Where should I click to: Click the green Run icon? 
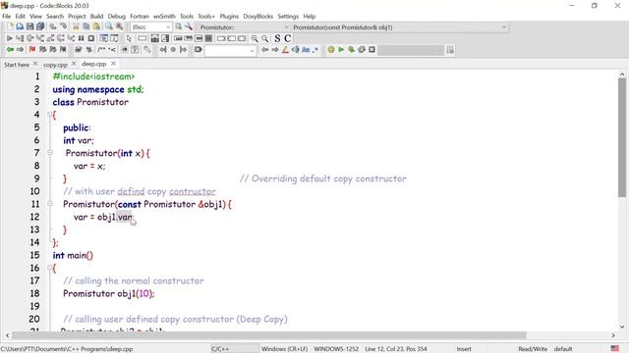[341, 50]
